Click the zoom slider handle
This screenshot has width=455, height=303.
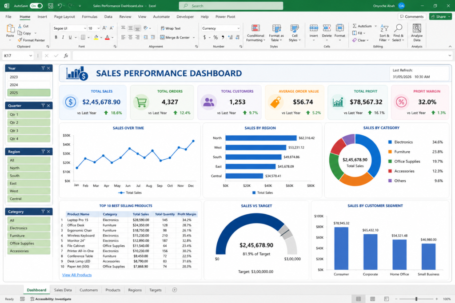pos(416,299)
